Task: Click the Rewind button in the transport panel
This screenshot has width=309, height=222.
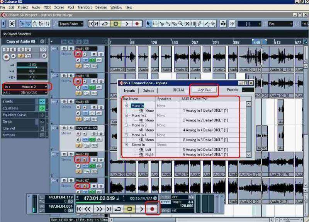Action: [88, 209]
